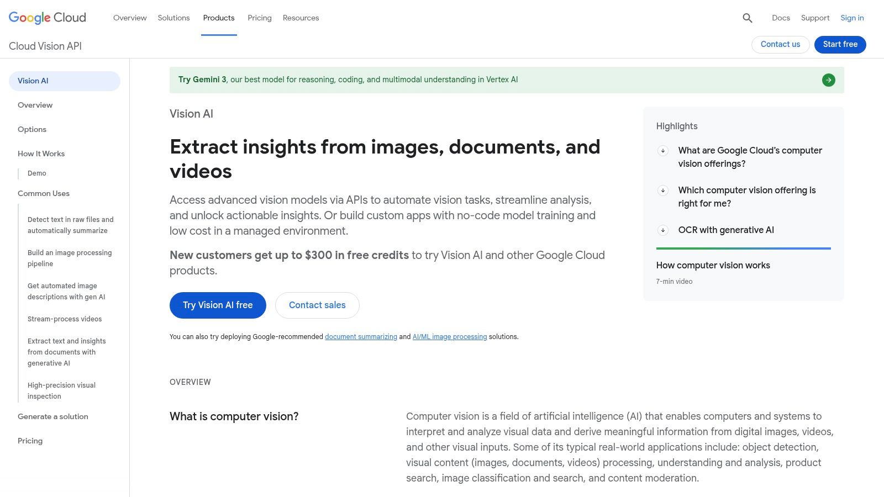Click the green arrow on the Gemini 3 banner

tap(828, 80)
